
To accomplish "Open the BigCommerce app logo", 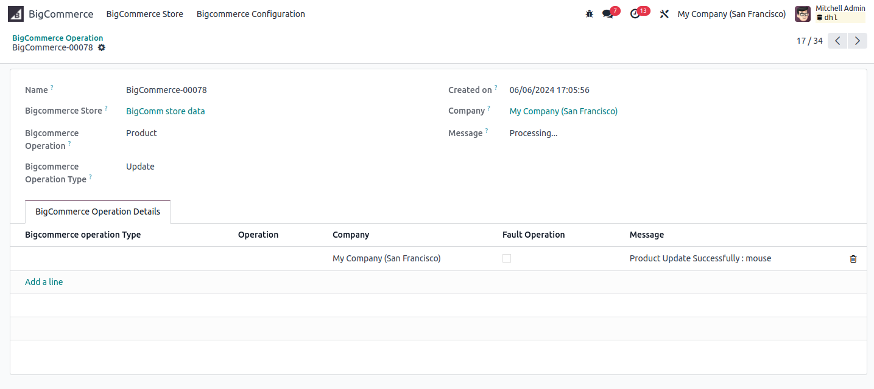I will (16, 14).
